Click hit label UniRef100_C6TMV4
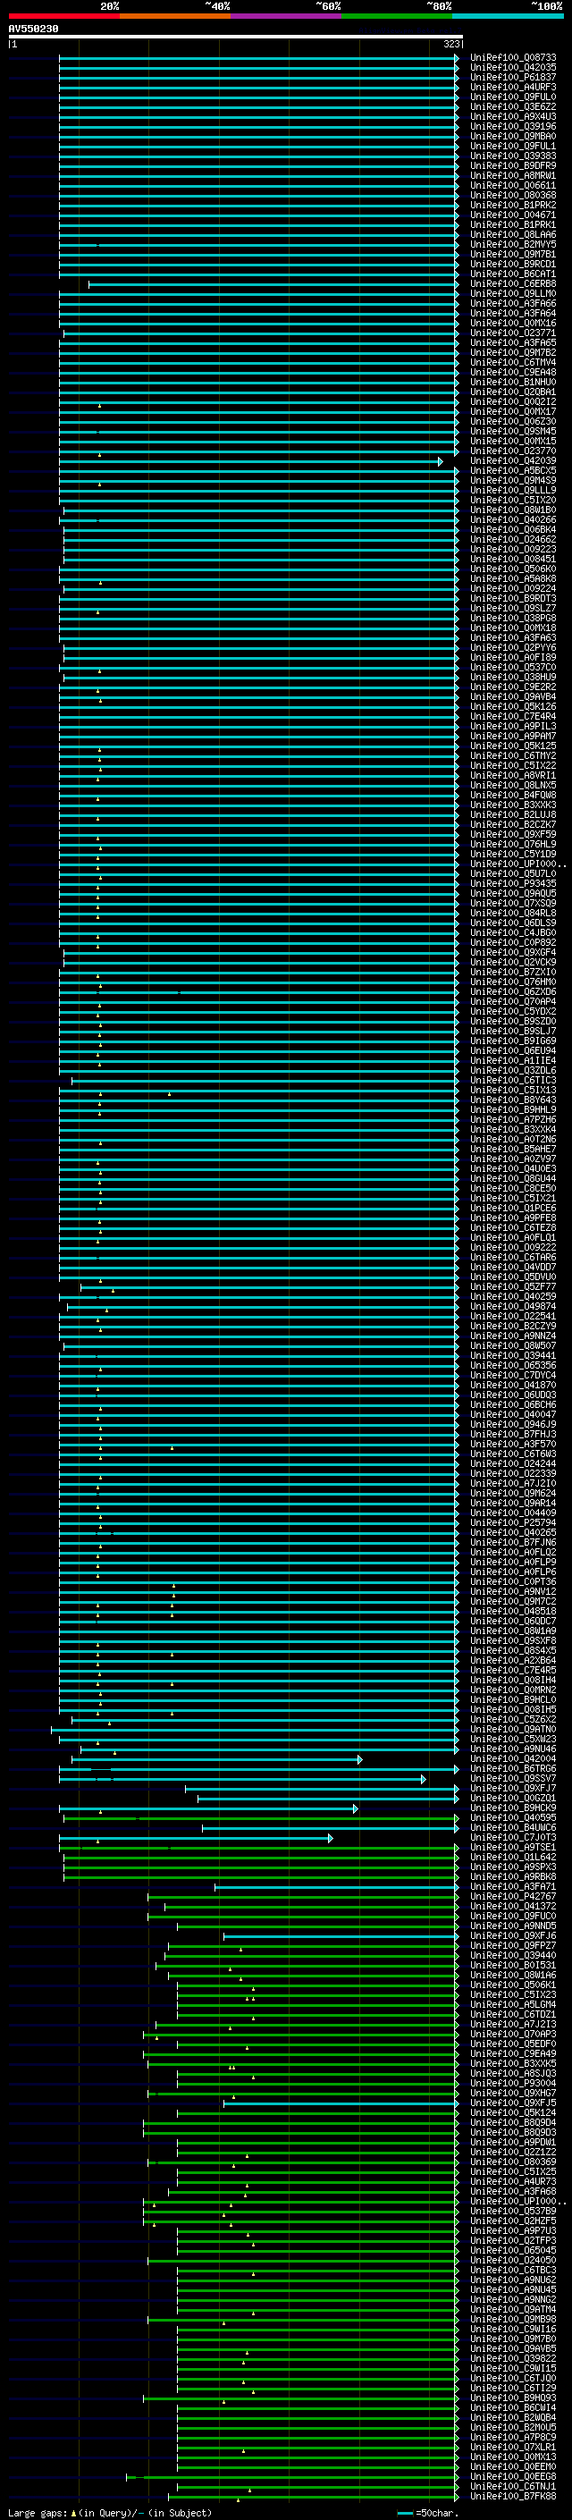Screen dimensions: 572x2520 513,363
